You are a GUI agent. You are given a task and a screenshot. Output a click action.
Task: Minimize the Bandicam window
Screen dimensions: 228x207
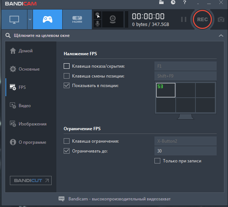[209, 3]
